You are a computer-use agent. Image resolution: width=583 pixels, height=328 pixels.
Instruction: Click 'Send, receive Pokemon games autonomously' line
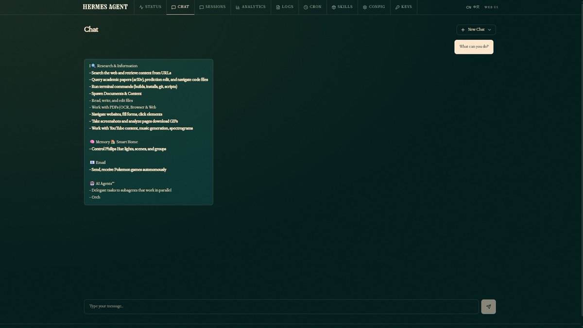(x=128, y=169)
